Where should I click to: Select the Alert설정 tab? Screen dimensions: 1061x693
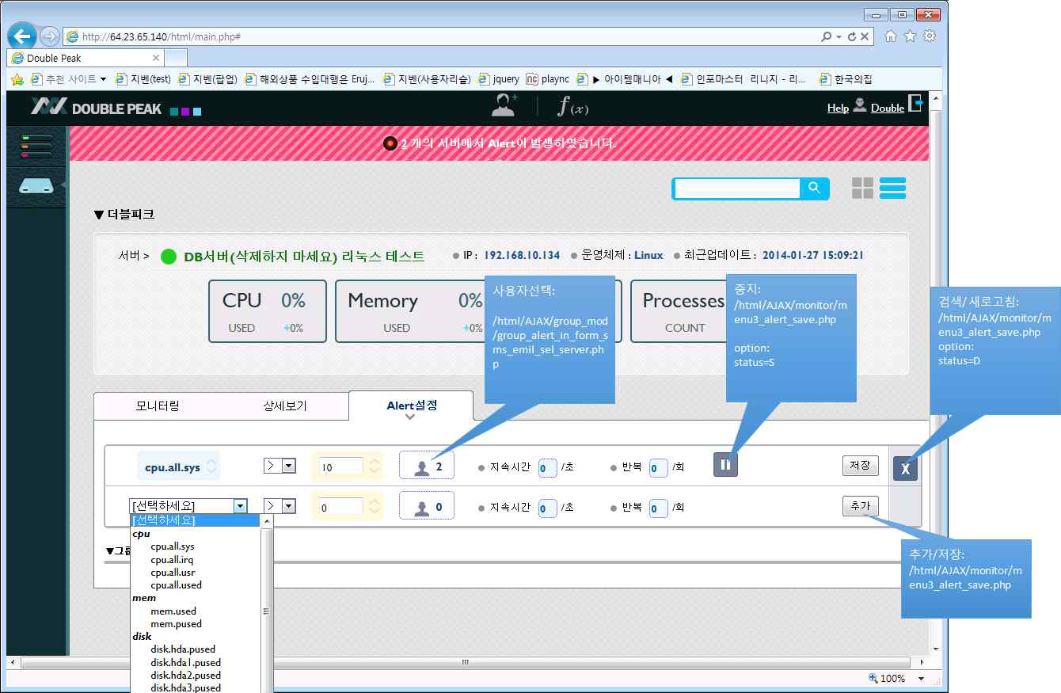(x=411, y=406)
